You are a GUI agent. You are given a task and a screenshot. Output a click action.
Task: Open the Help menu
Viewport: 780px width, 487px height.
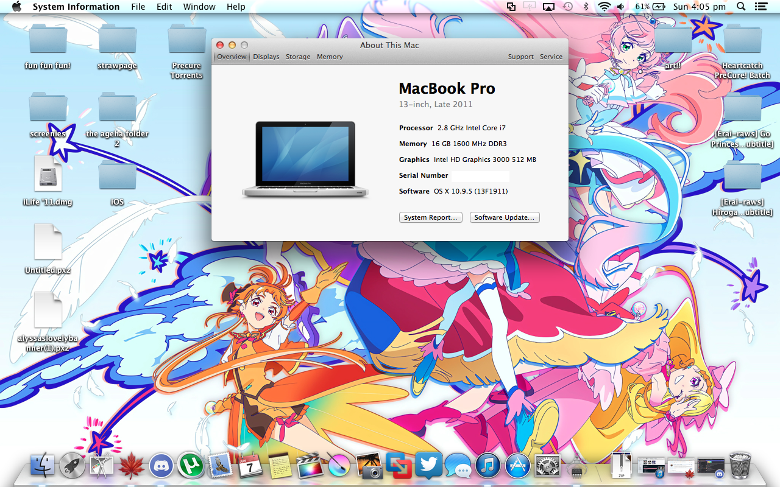[236, 7]
